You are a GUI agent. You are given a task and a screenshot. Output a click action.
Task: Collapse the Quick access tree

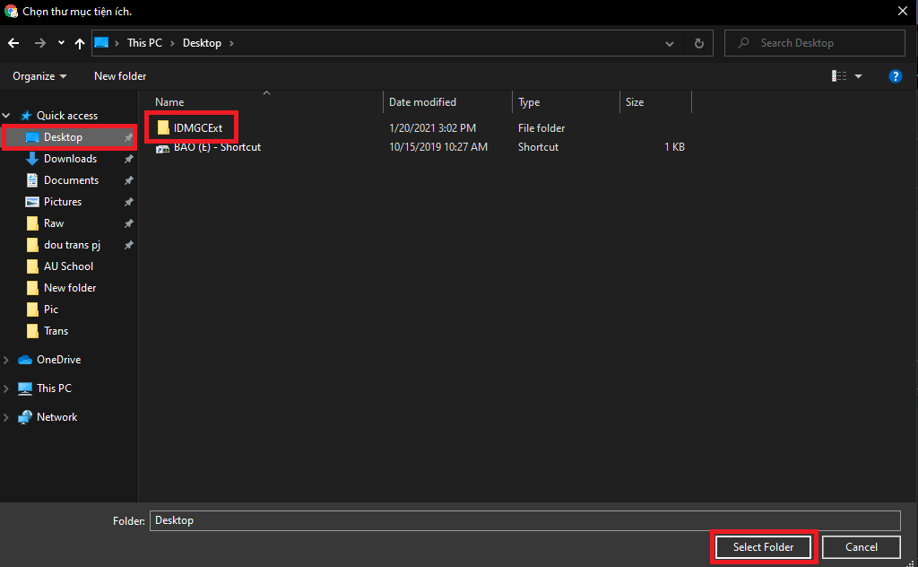(x=6, y=116)
